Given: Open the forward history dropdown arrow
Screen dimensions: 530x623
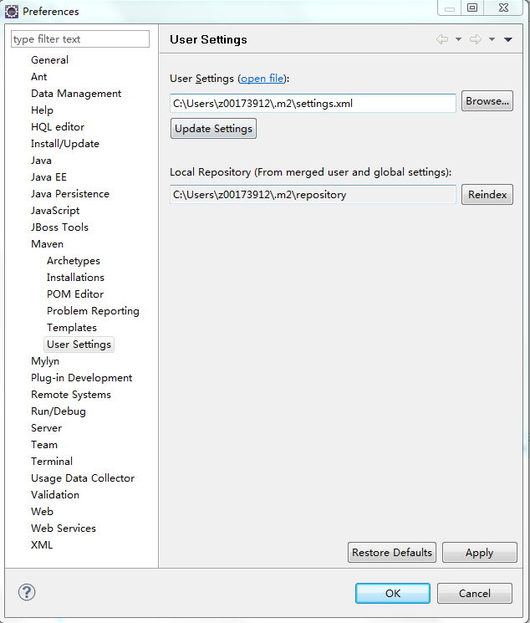Looking at the screenshot, I should (x=492, y=40).
